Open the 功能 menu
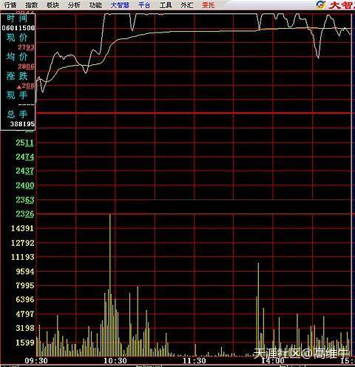Screen dimensions: 355x367 [95, 5]
